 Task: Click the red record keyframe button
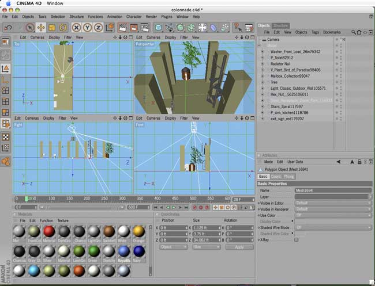pyautogui.click(x=194, y=207)
